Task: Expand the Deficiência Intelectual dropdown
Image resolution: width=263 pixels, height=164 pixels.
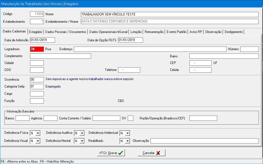Action: (128, 133)
